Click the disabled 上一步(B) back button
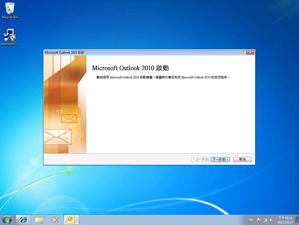The height and width of the screenshot is (225, 299). [201, 160]
